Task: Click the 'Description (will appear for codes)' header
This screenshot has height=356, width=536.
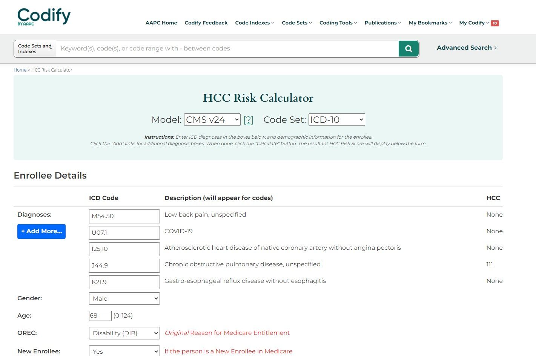Action: [219, 198]
